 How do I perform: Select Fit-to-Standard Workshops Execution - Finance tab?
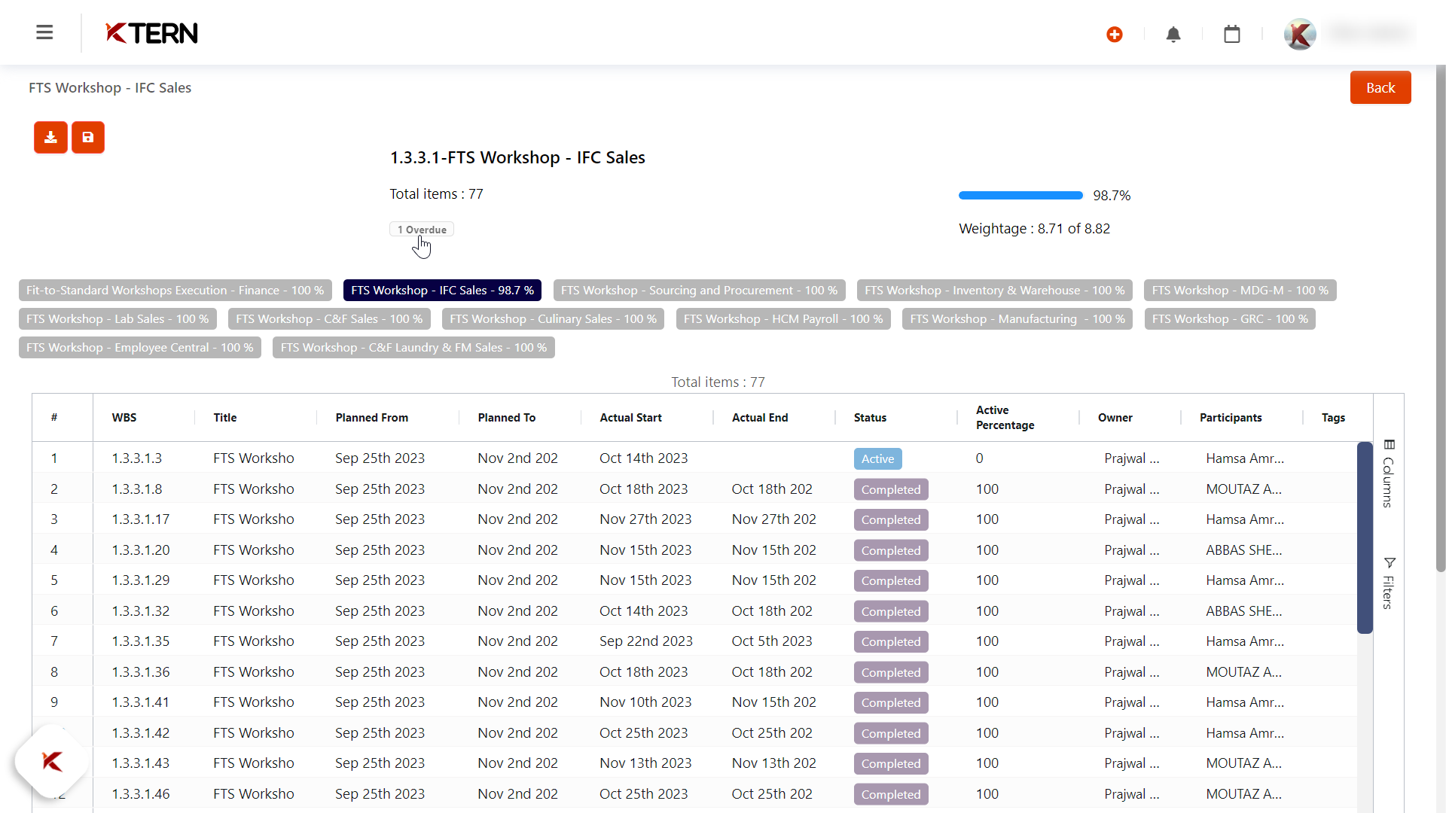pos(175,291)
